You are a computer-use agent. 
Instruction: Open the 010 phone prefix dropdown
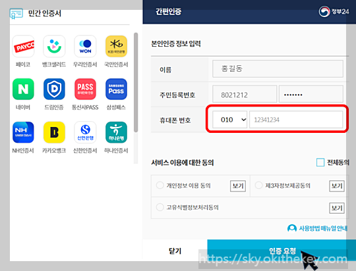(x=230, y=120)
